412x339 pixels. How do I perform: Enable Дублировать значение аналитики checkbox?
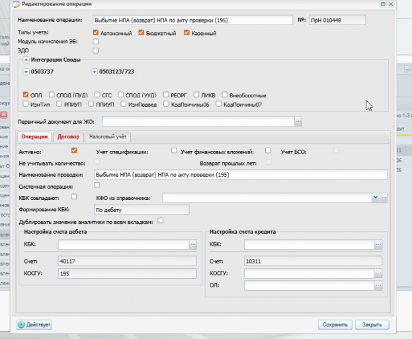click(x=161, y=220)
